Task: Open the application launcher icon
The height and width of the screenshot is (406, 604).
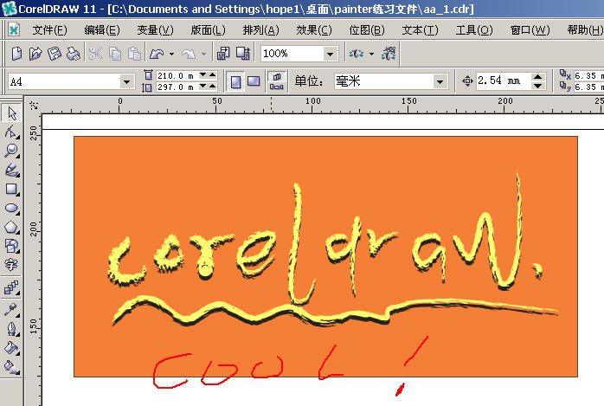Action: click(357, 54)
